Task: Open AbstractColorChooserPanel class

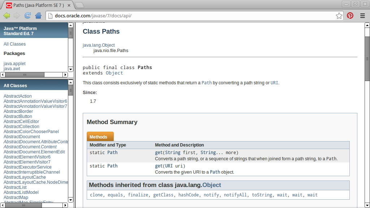Action: click(31, 132)
